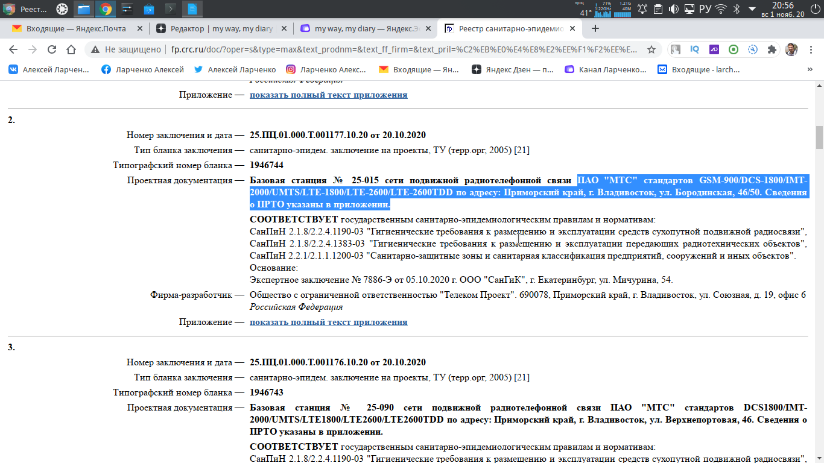Switch to Редактор | my way, my diary tab

221,28
